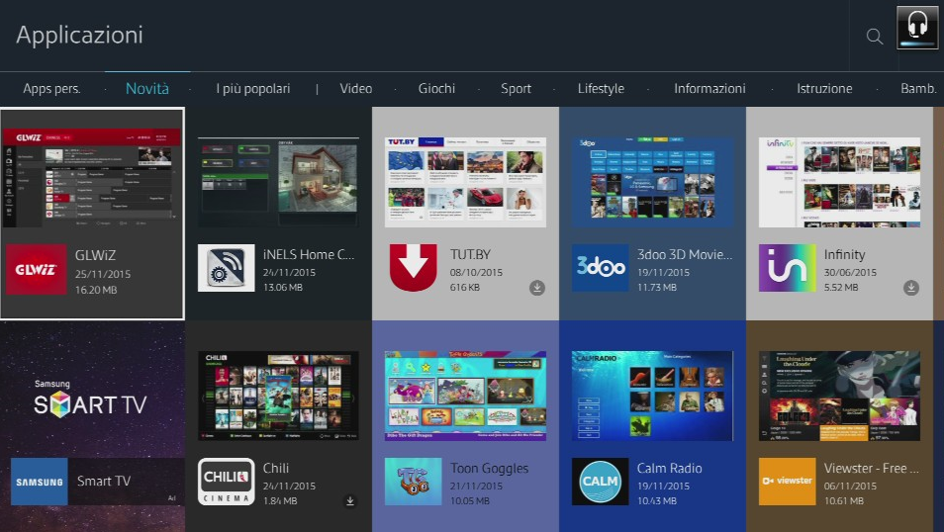Screen dimensions: 944x532
Task: Click the 08/10/2015 date under TUT.BY
Action: click(x=476, y=272)
